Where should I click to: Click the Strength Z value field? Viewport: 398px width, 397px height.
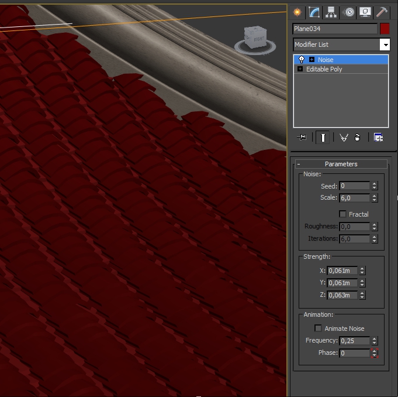tap(342, 295)
